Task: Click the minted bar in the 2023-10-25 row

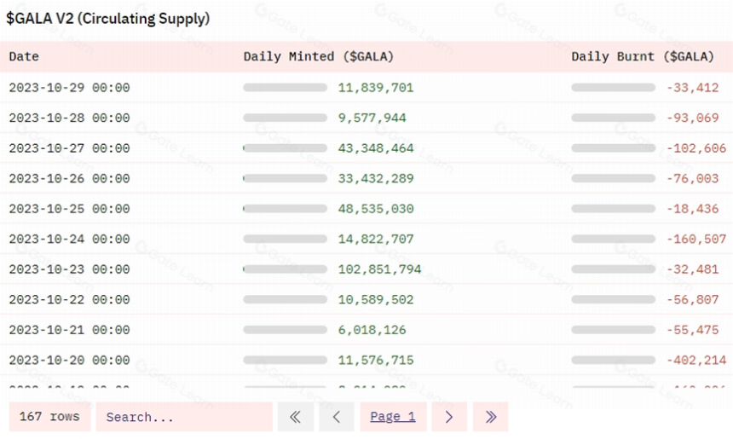Action: click(286, 209)
